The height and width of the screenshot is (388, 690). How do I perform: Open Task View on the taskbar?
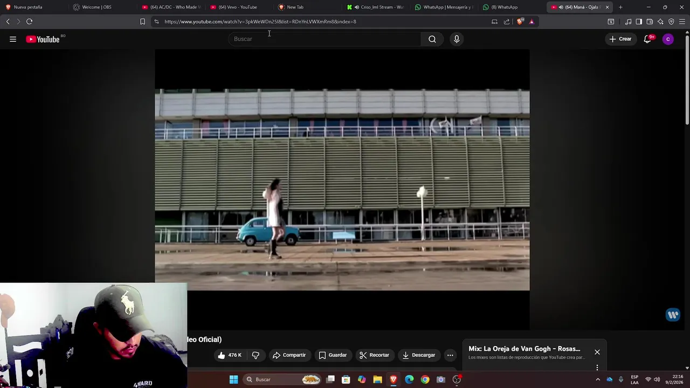(x=330, y=379)
